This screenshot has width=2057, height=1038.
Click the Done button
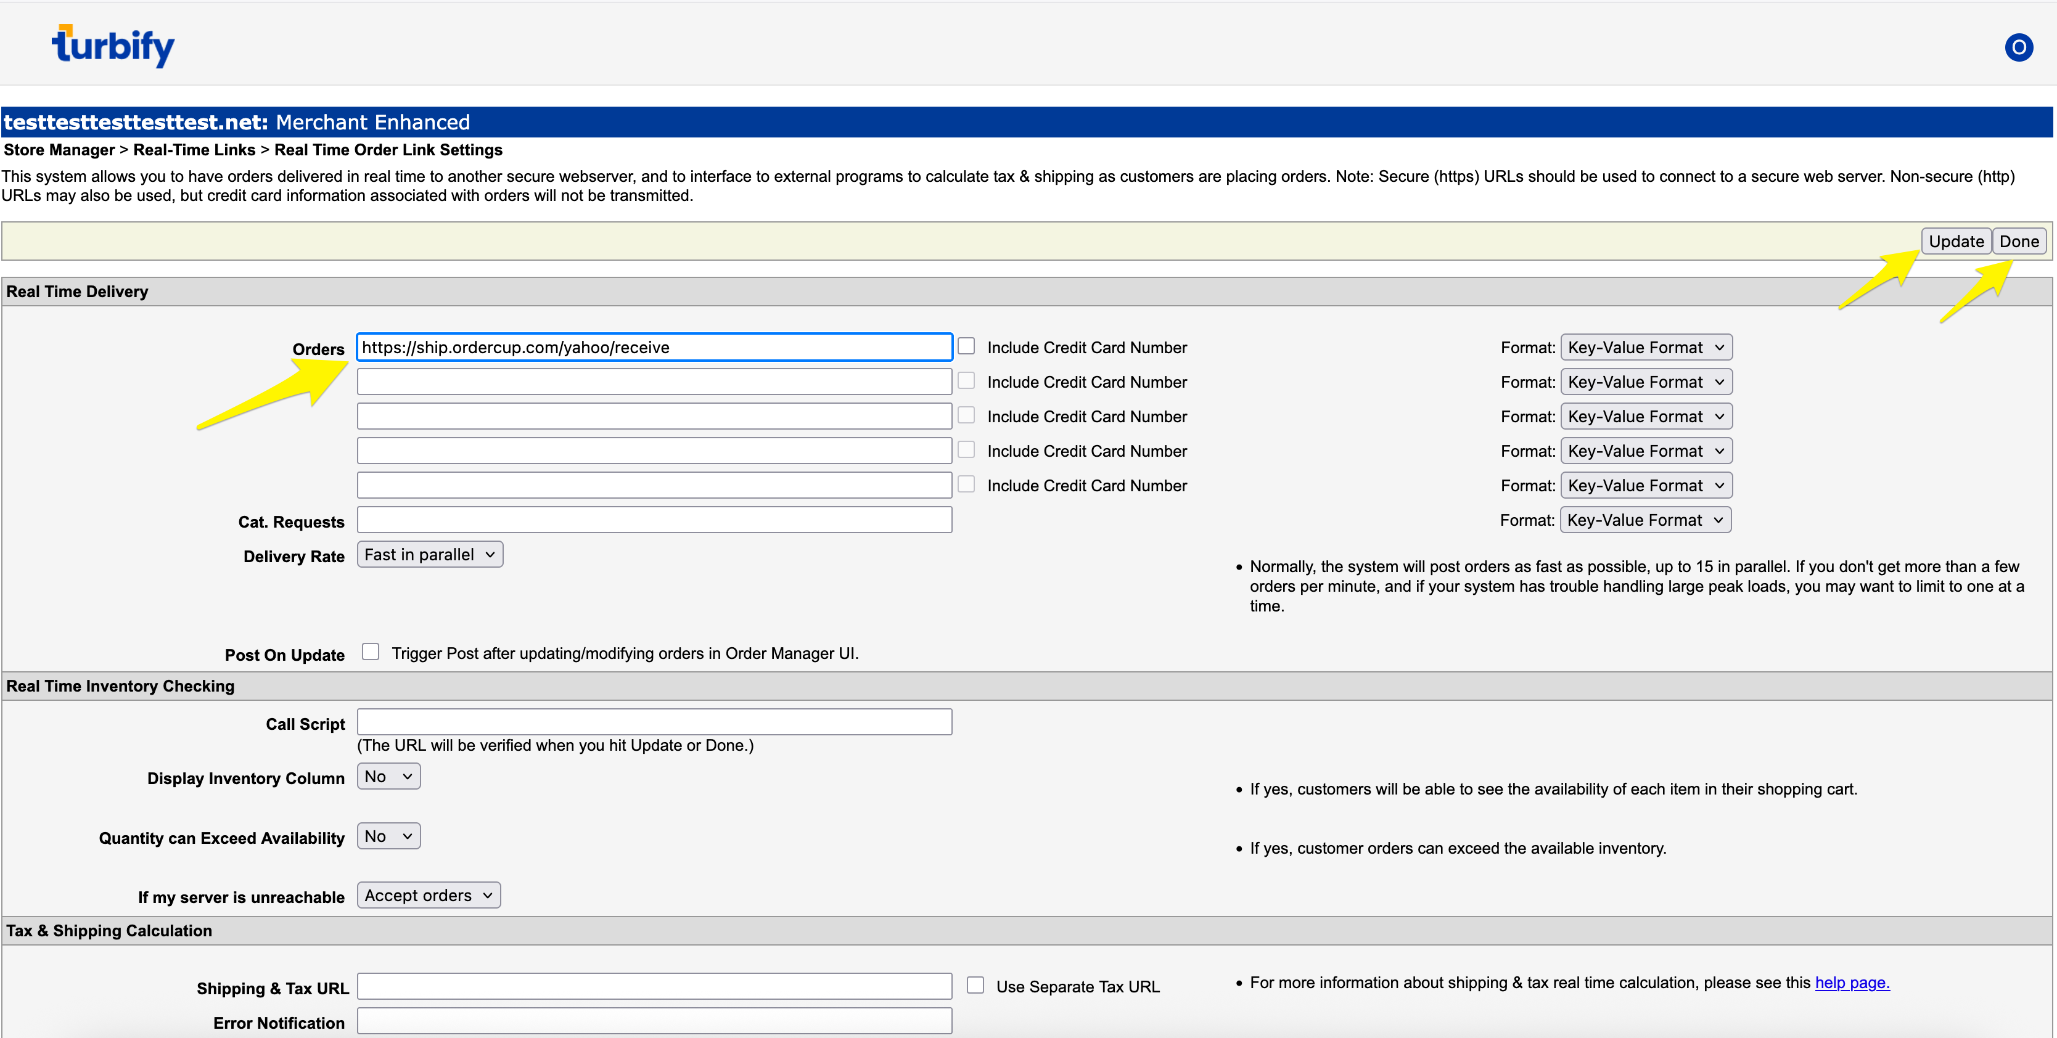2018,241
